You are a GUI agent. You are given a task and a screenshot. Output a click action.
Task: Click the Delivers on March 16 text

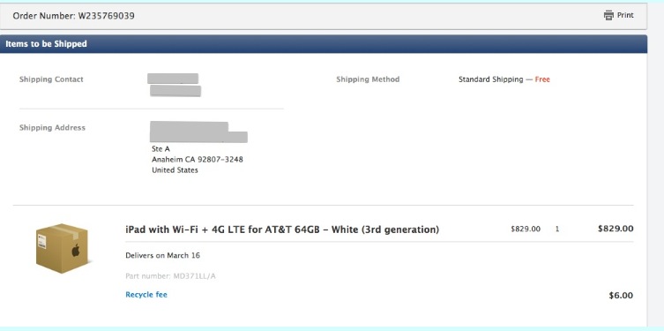pyautogui.click(x=162, y=256)
